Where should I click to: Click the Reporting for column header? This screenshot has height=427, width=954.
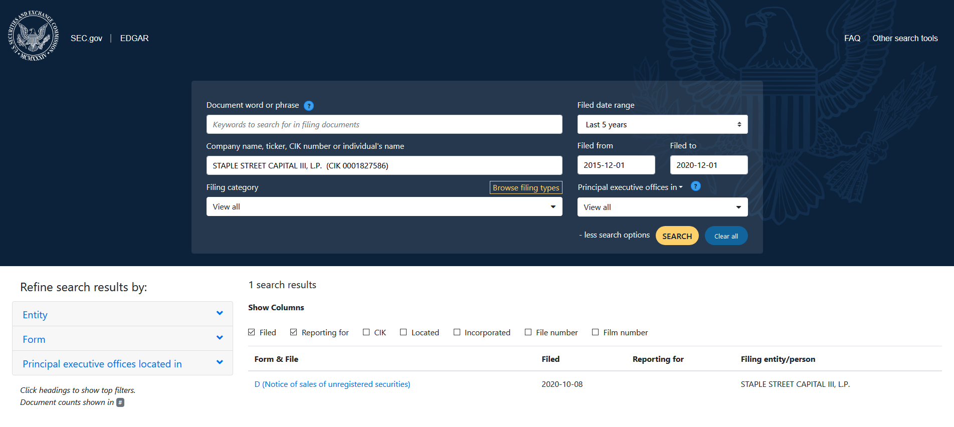pos(658,359)
